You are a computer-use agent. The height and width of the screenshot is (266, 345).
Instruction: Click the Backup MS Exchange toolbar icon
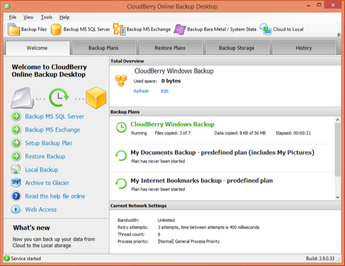click(119, 29)
